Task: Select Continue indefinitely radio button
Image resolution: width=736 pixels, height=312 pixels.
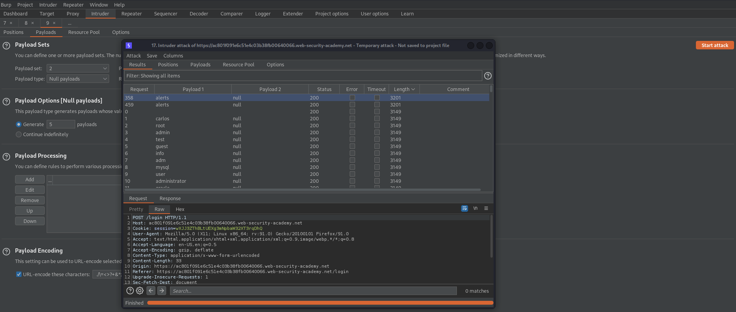Action: point(19,134)
